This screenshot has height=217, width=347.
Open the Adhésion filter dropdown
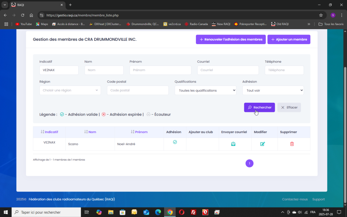point(273,90)
